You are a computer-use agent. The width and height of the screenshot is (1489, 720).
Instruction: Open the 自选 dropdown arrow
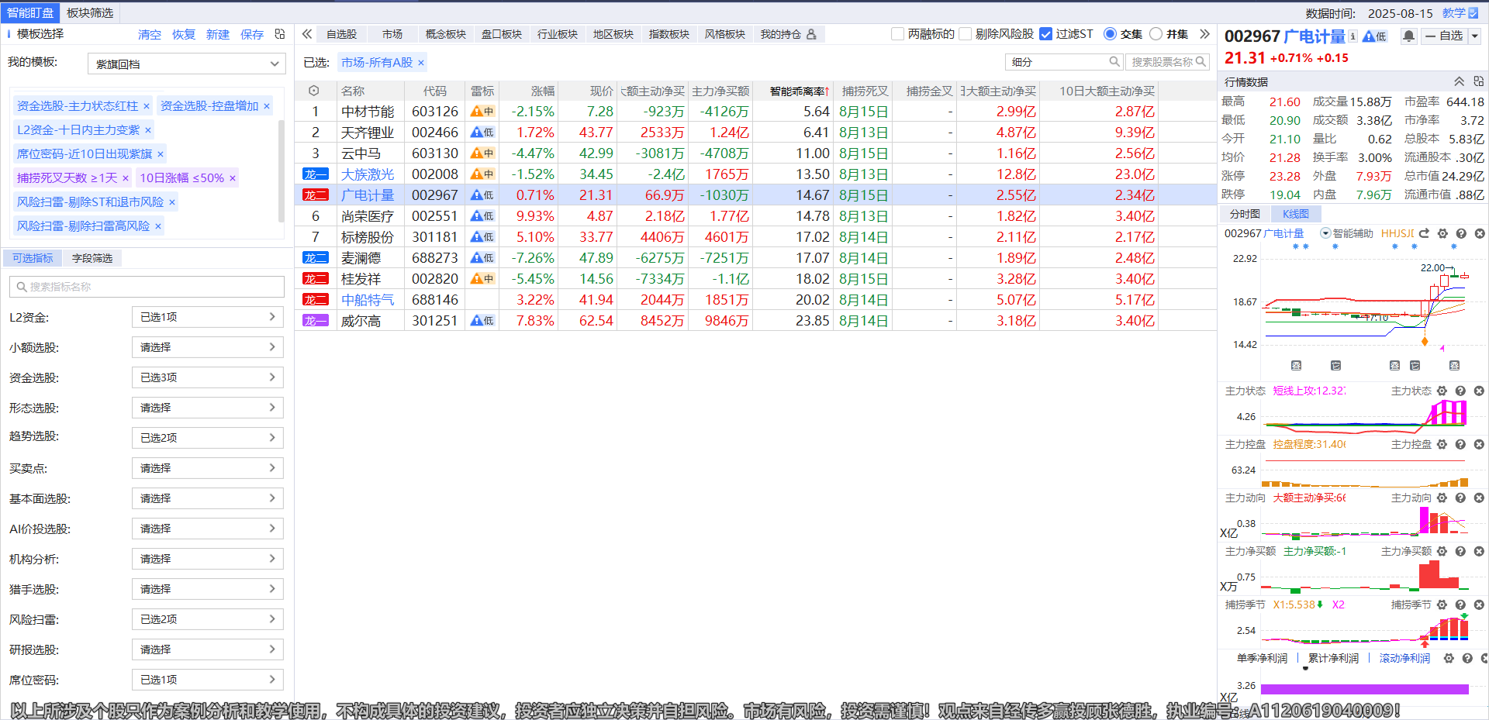pos(1474,36)
